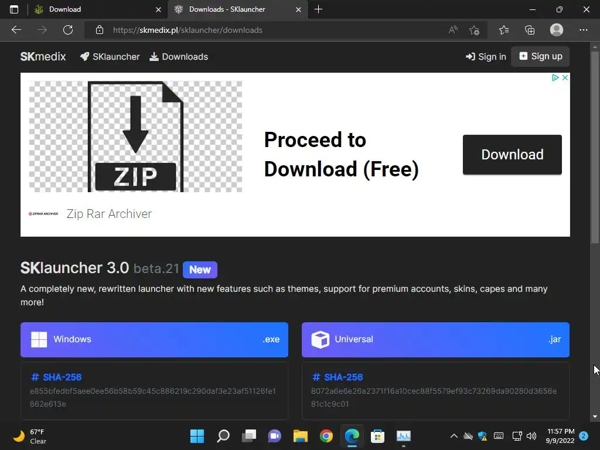This screenshot has width=600, height=450.
Task: Refresh the current page
Action: [68, 30]
